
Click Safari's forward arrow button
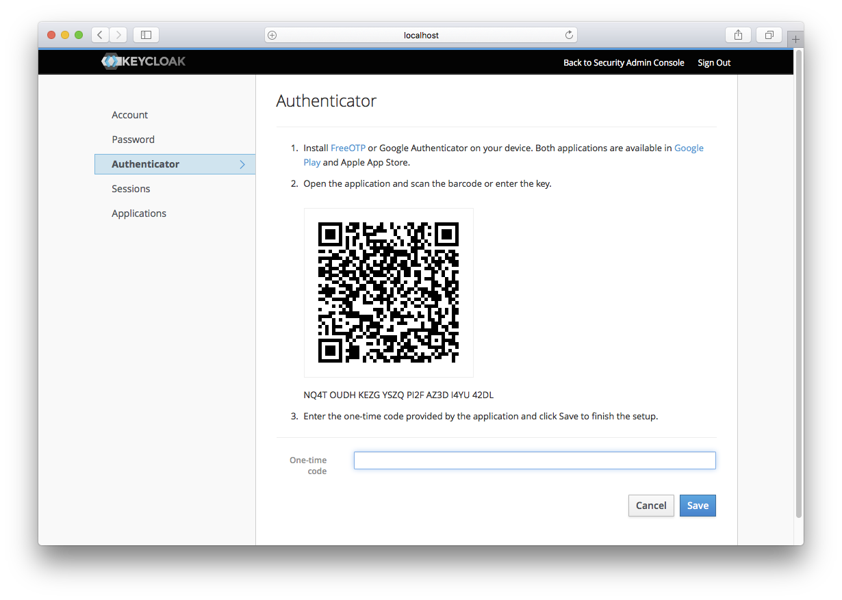click(118, 35)
